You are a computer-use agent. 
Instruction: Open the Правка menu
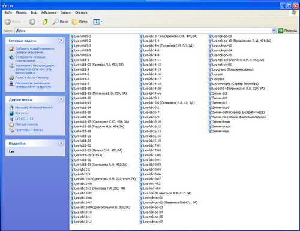(x=21, y=13)
